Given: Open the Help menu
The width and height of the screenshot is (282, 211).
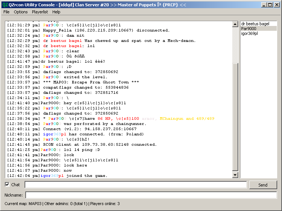Looking at the screenshot, I should click(x=56, y=12).
